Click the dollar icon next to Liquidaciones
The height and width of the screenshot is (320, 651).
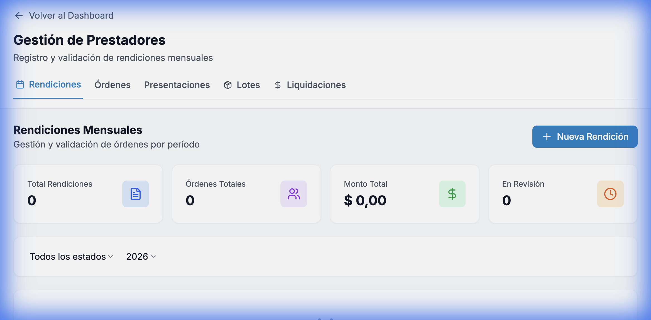pyautogui.click(x=278, y=85)
